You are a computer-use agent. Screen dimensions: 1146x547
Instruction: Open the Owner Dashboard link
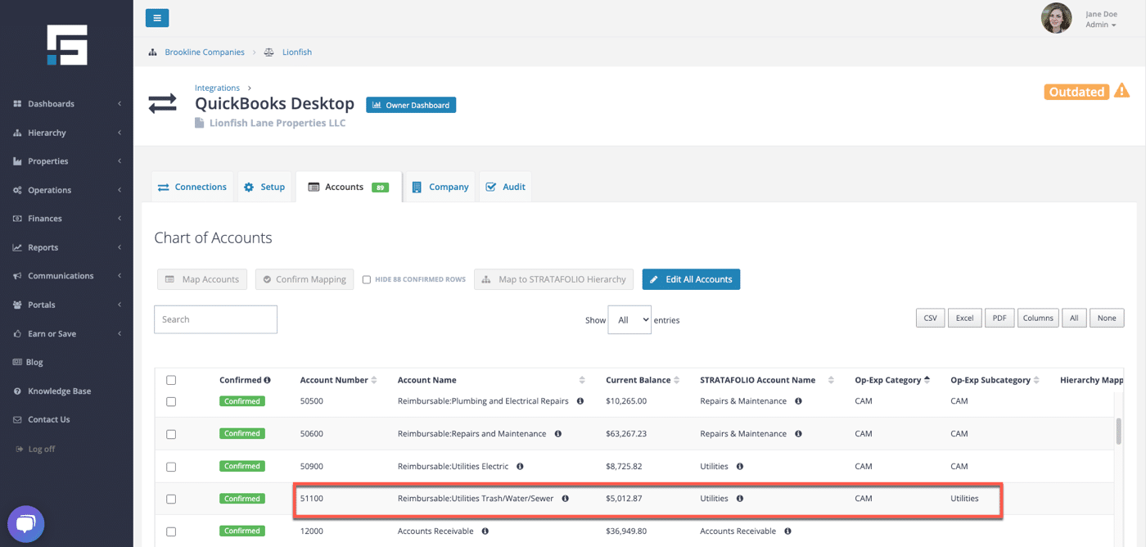click(411, 105)
